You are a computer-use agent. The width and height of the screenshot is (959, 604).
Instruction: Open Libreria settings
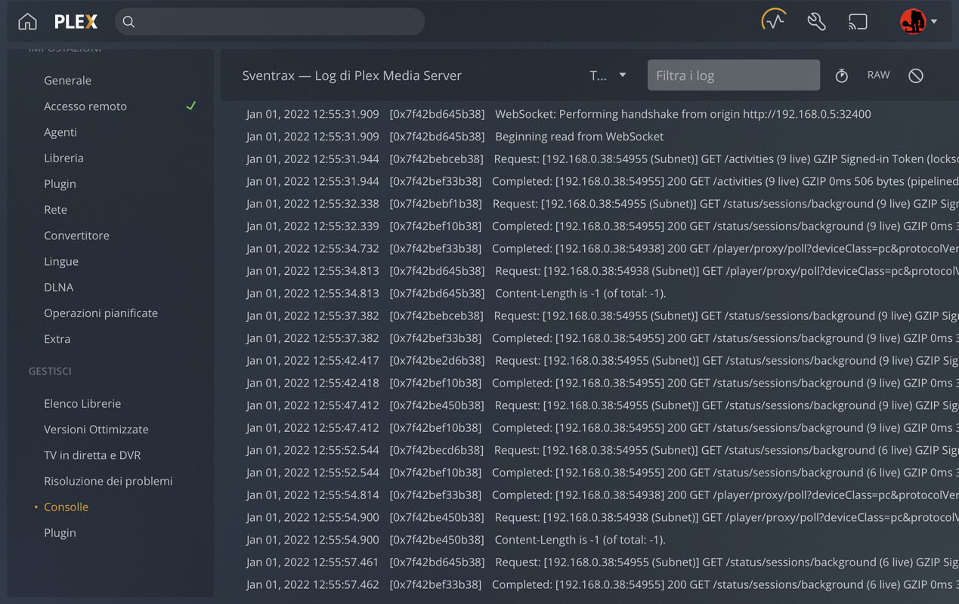63,158
